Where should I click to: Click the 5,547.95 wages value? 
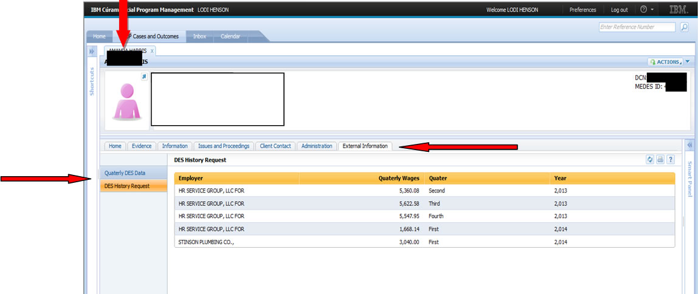(x=408, y=216)
